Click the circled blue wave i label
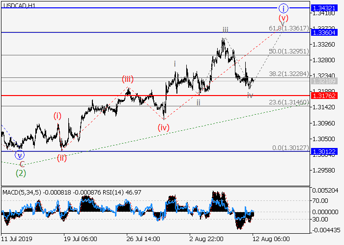This screenshot has height=245, width=344. 283,8
